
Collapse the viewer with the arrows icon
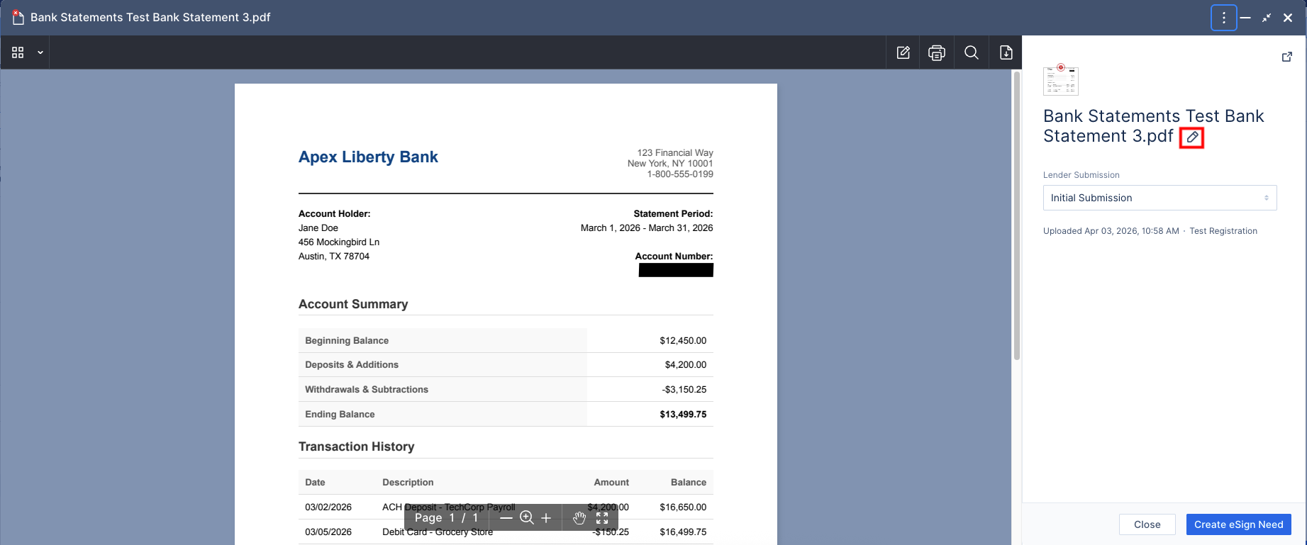click(x=1267, y=18)
